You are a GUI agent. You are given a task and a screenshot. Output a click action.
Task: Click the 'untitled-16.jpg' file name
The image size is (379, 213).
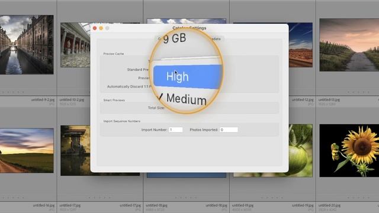[44, 205]
